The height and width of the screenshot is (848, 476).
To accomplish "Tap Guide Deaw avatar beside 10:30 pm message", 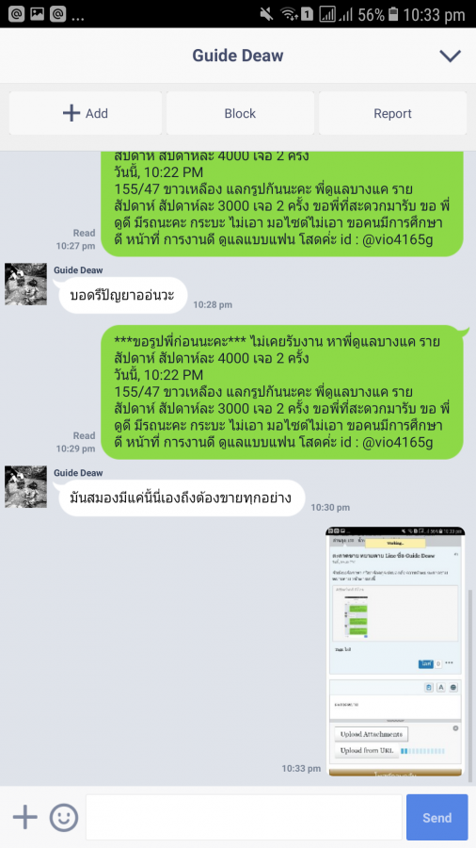I will [26, 487].
